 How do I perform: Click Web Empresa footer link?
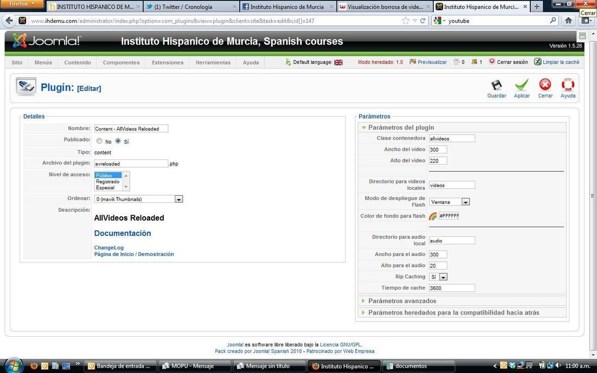pyautogui.click(x=359, y=351)
